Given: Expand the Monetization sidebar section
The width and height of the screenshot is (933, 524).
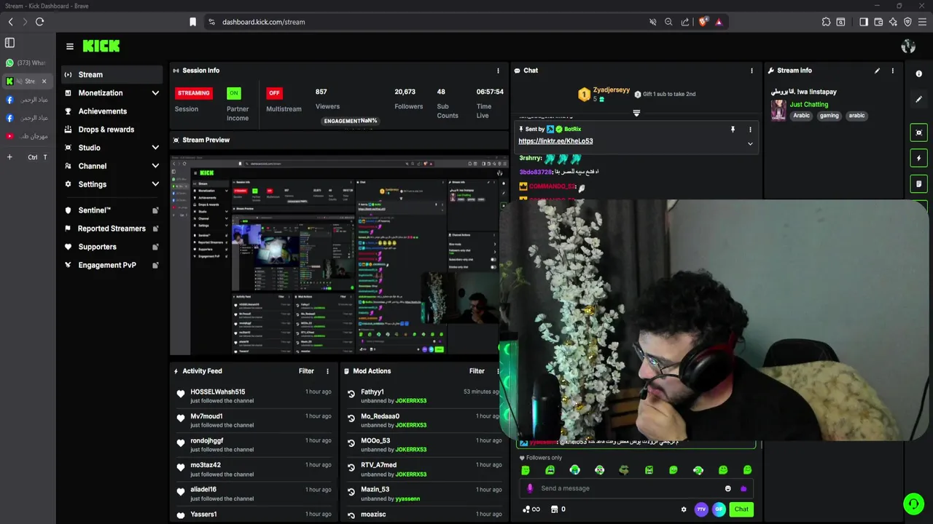Looking at the screenshot, I should (x=155, y=93).
